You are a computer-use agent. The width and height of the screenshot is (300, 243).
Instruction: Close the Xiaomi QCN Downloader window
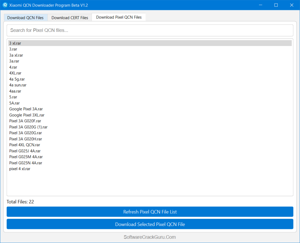tap(292, 5)
